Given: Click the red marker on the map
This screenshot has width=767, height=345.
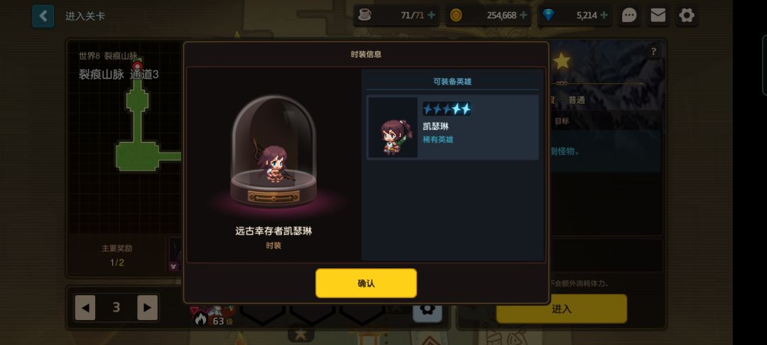Looking at the screenshot, I should click(x=138, y=66).
